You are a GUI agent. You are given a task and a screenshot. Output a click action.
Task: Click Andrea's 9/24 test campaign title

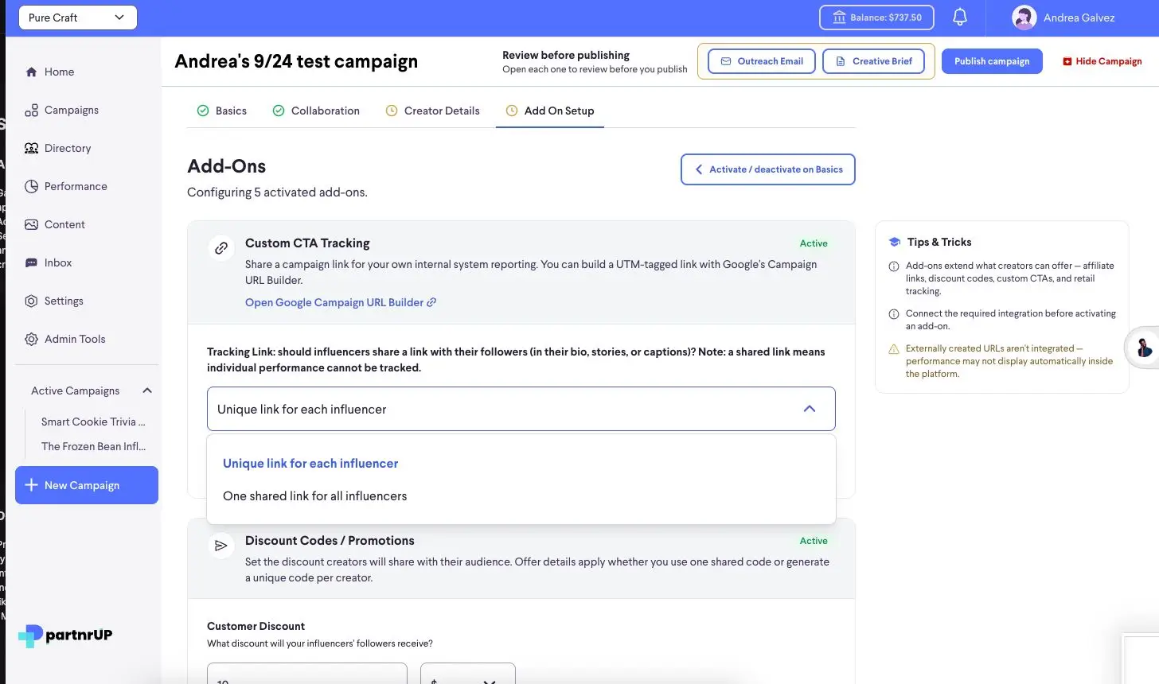click(x=296, y=61)
